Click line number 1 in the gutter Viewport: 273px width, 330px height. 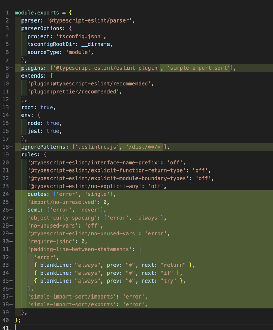[x=7, y=13]
